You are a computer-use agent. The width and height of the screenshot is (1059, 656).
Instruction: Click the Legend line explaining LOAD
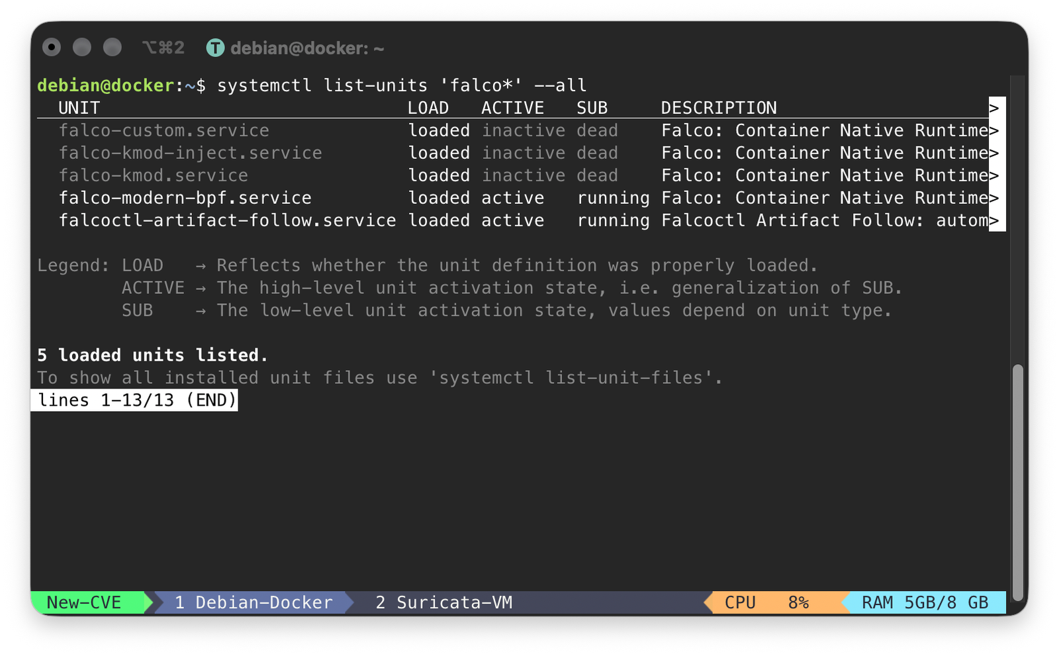coord(428,265)
